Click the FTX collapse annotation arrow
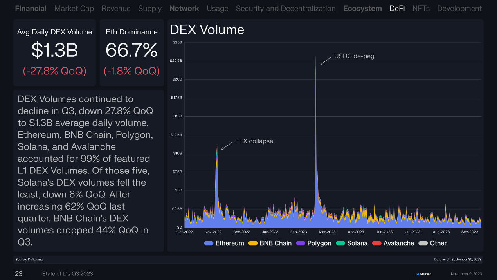 [226, 146]
